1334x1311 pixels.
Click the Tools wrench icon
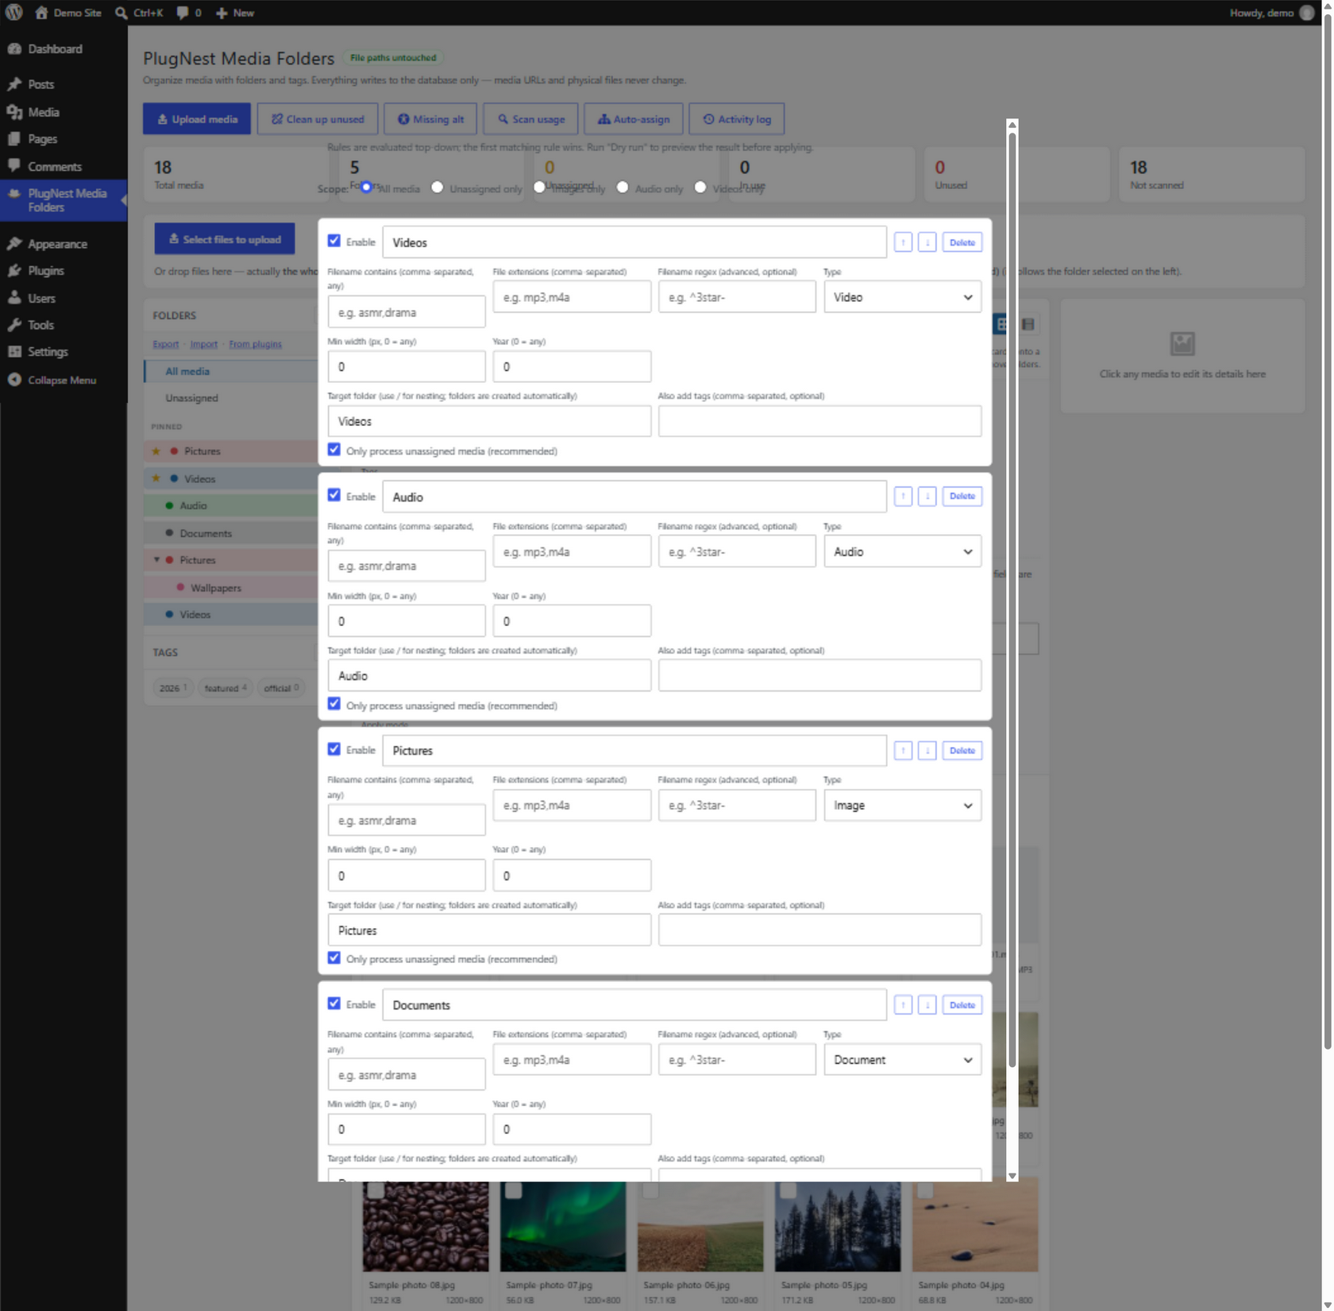point(14,325)
